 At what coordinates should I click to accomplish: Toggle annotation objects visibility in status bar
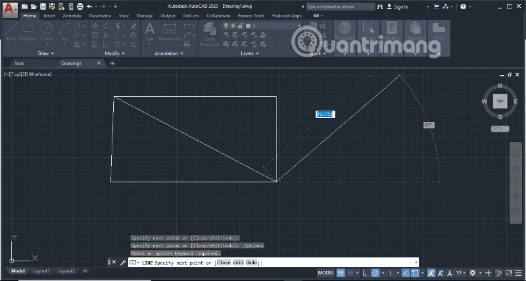pyautogui.click(x=432, y=272)
